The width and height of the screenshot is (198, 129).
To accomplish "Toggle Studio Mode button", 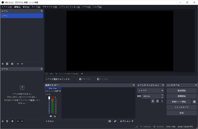I will pos(181,107).
